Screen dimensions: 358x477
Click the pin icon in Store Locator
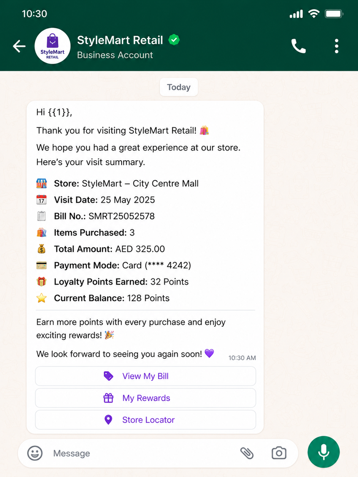click(x=109, y=420)
